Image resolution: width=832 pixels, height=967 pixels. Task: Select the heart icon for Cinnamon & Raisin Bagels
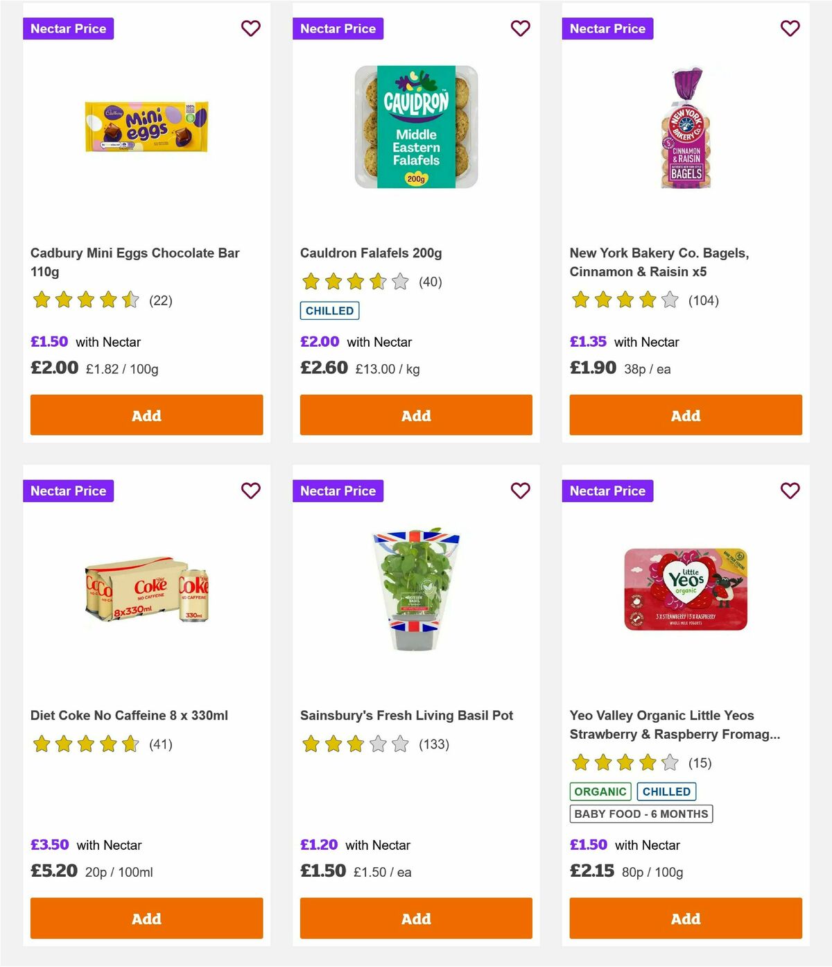click(790, 28)
